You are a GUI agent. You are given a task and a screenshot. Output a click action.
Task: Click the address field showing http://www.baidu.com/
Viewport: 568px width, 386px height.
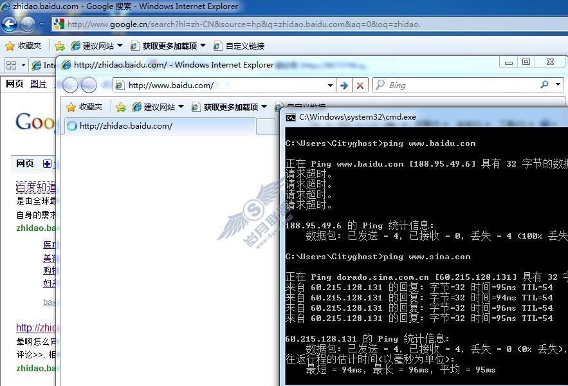click(x=224, y=85)
